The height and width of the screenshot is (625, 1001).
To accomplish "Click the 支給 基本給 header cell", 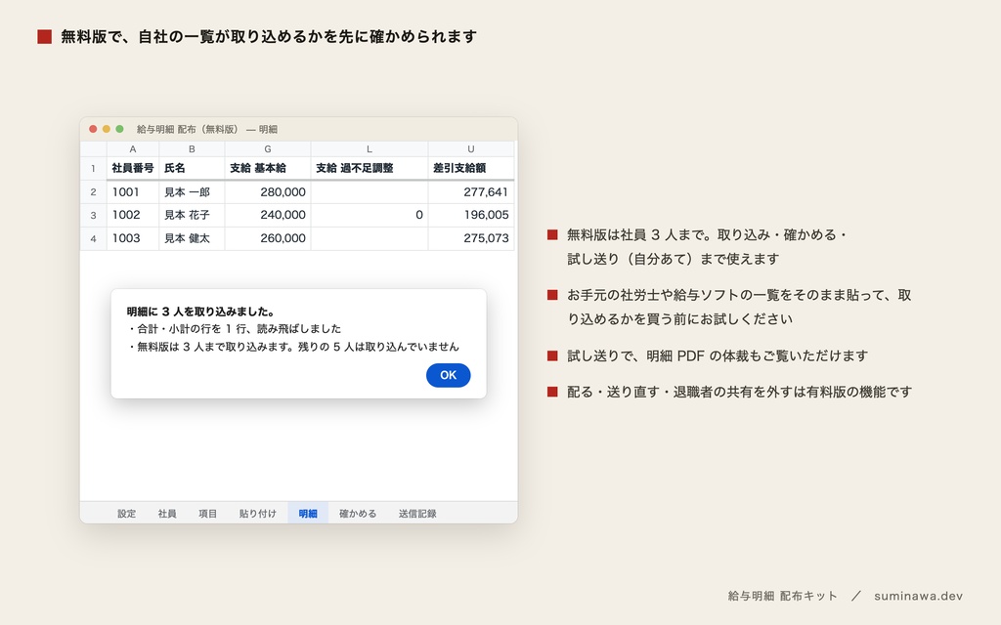I will tap(268, 168).
